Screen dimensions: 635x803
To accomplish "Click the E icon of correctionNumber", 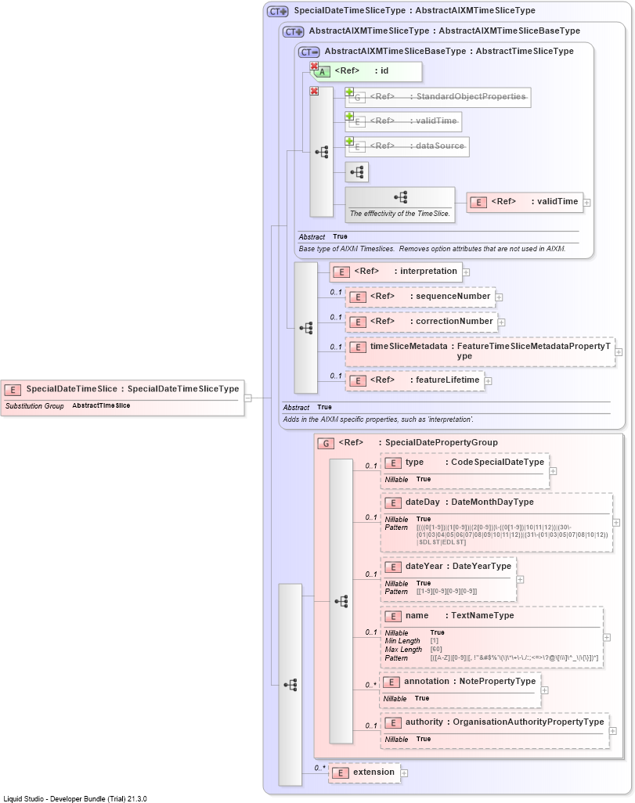I will (358, 322).
